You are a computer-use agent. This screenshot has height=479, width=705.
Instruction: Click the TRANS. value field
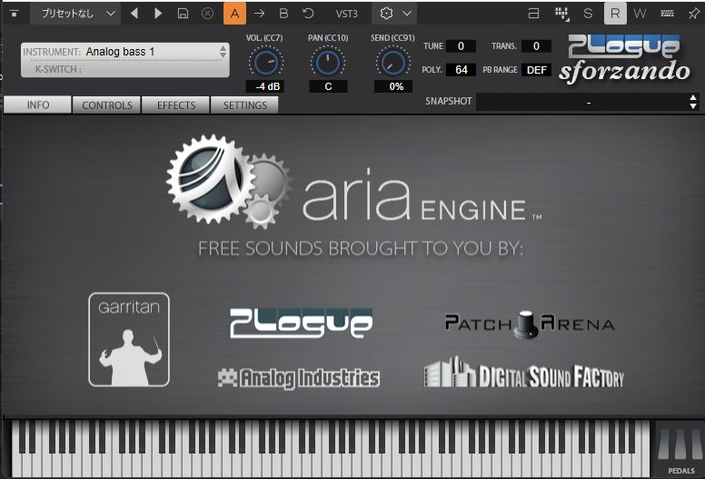[536, 45]
